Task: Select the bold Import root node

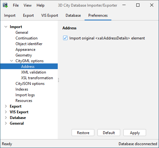Action: click(16, 27)
